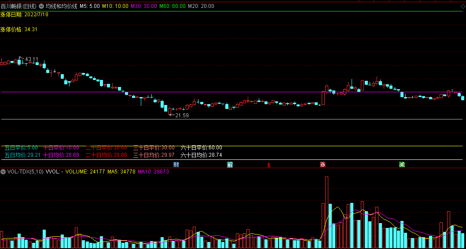
Task: Click 涨停价格: 34.31 text
Action: pyautogui.click(x=19, y=29)
